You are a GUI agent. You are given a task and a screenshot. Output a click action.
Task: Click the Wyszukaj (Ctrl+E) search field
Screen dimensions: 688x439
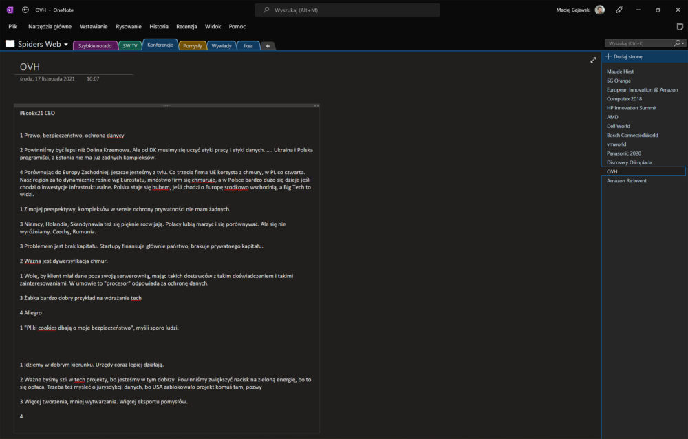[641, 43]
